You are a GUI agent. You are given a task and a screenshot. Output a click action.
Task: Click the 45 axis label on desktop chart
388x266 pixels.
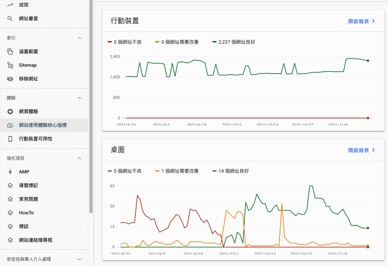coord(112,186)
